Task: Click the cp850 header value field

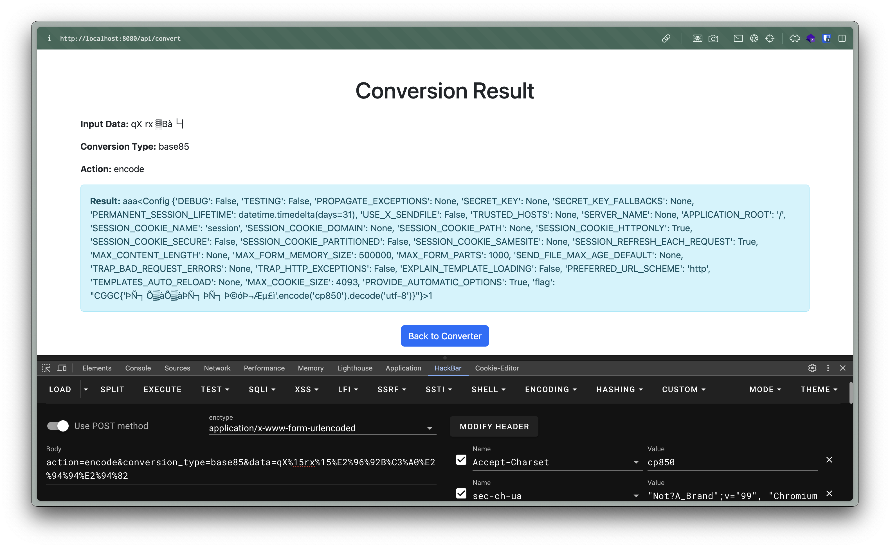Action: pos(731,462)
